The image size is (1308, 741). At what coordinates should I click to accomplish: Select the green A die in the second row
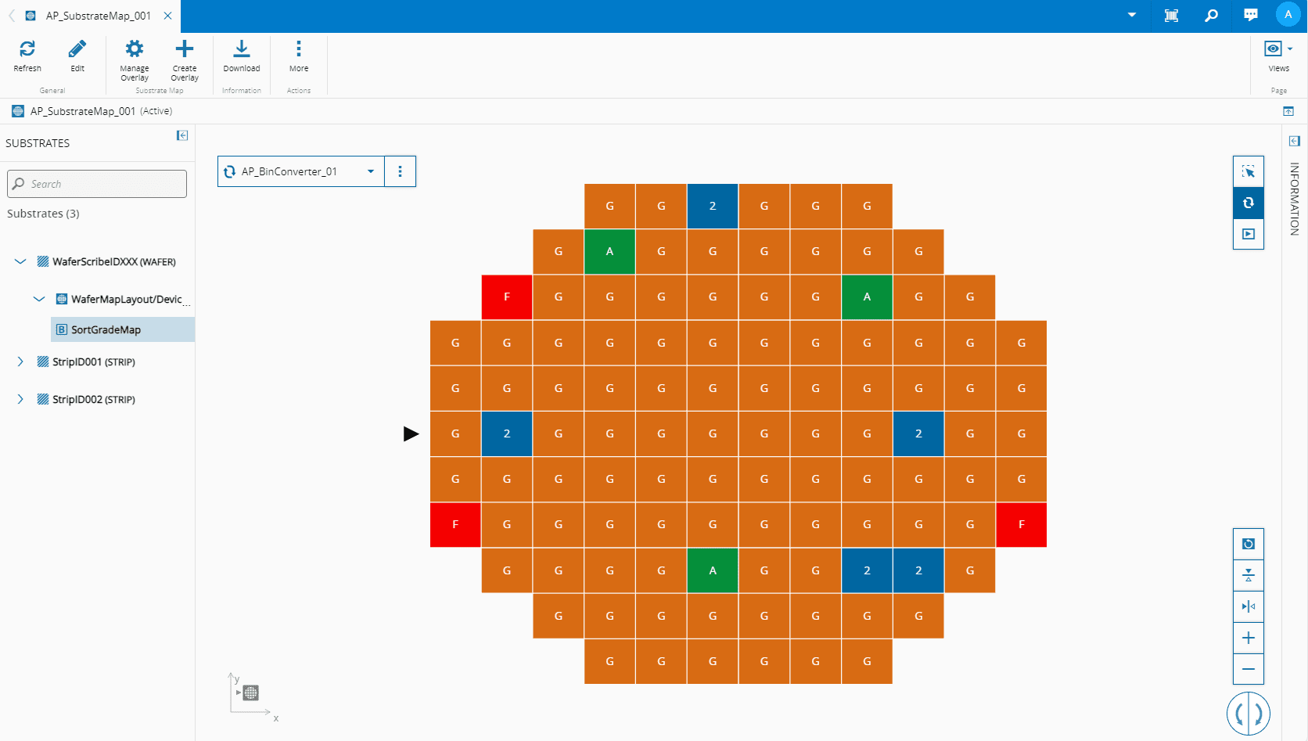(609, 251)
